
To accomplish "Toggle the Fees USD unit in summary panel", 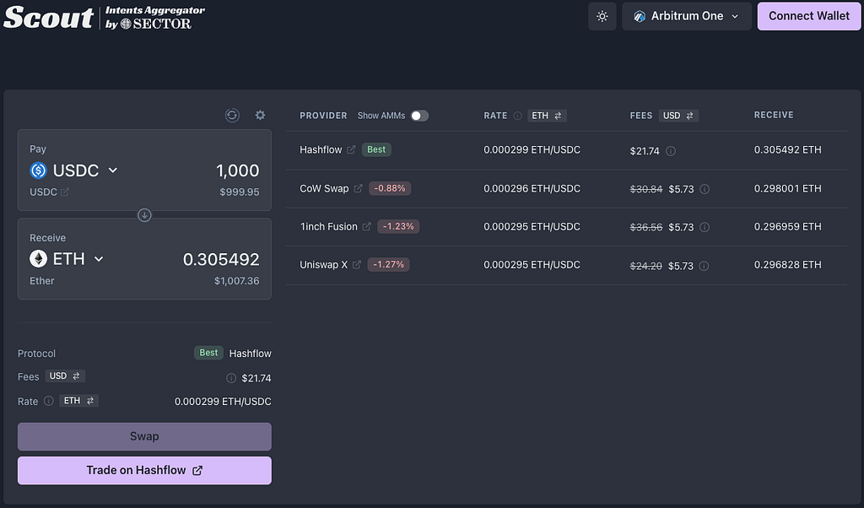I will coord(65,376).
